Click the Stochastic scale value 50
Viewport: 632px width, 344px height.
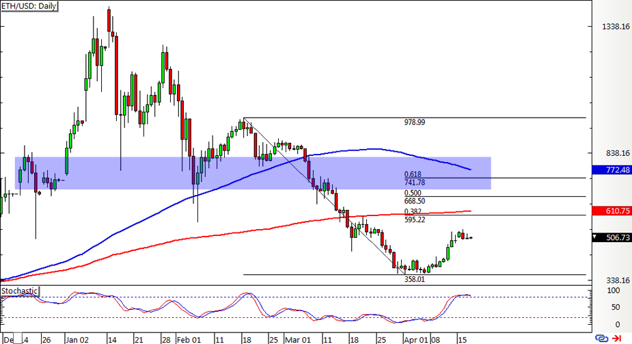pyautogui.click(x=615, y=307)
